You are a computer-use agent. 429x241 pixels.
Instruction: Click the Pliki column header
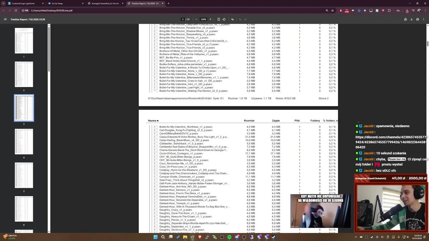pos(297,120)
